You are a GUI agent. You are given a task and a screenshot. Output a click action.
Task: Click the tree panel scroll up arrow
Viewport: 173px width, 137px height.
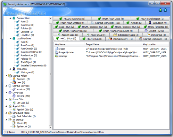pyautogui.click(x=50, y=18)
